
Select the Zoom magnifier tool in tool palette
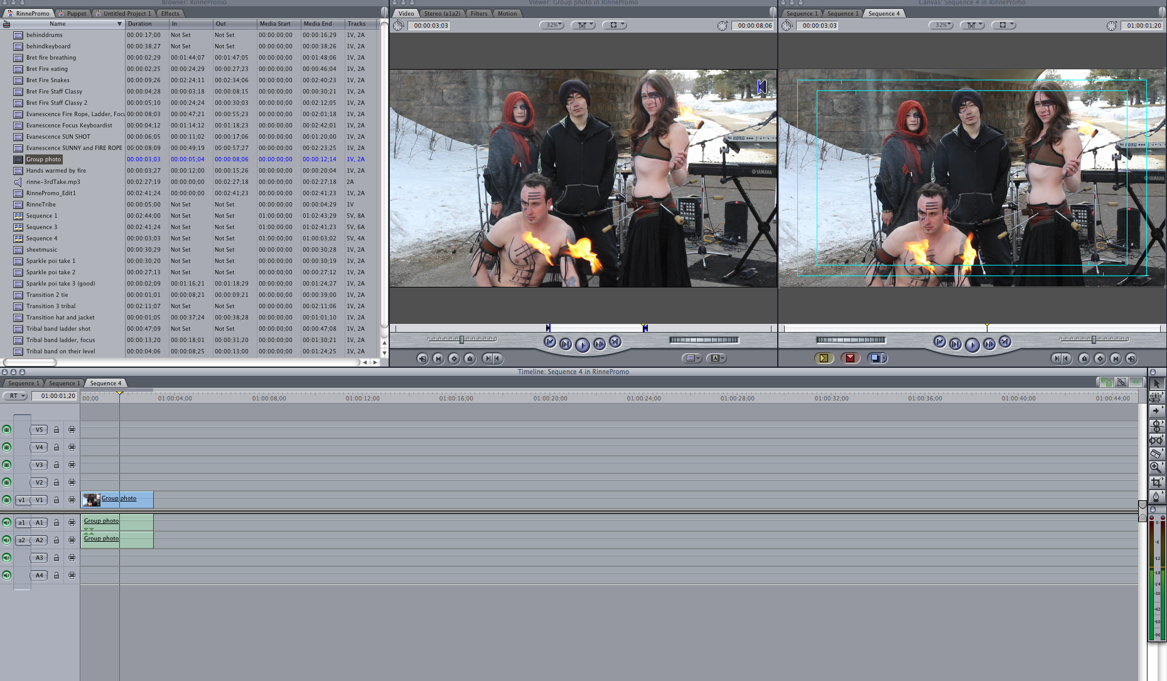(1156, 468)
